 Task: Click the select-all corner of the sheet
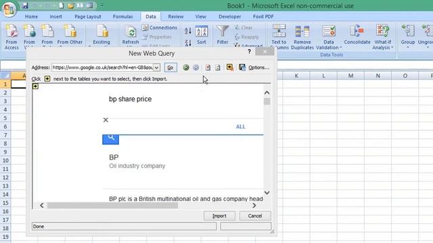coord(5,76)
